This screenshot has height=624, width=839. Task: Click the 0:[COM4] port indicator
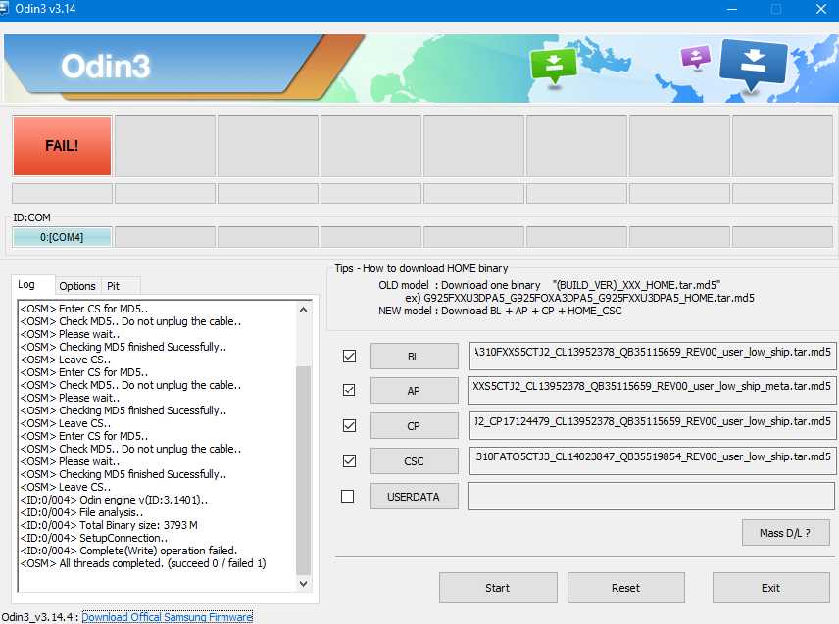point(62,237)
